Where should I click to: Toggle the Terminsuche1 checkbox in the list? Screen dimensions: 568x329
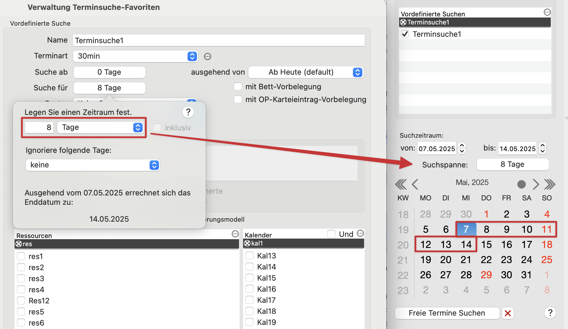click(405, 34)
